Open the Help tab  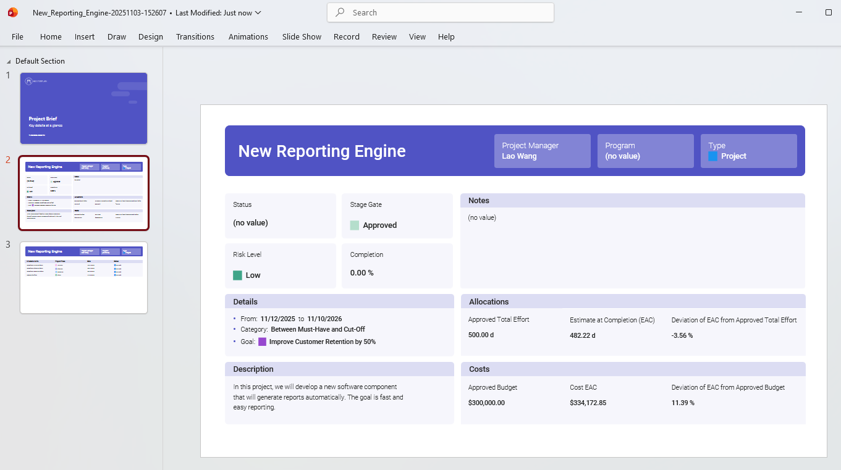tap(446, 36)
